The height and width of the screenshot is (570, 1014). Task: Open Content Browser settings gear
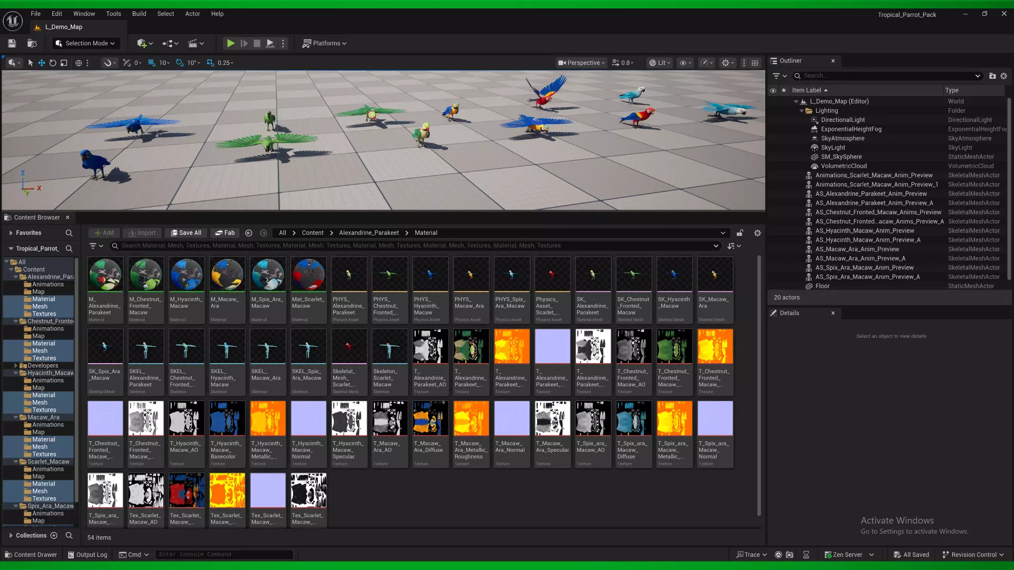coord(757,233)
